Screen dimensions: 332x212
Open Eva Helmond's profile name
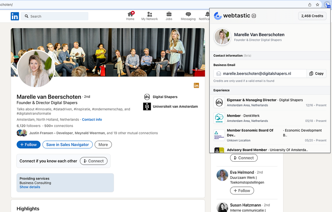point(242,172)
